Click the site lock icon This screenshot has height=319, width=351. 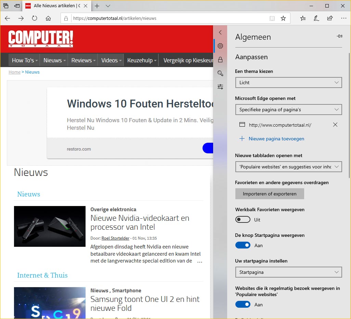tap(66, 18)
